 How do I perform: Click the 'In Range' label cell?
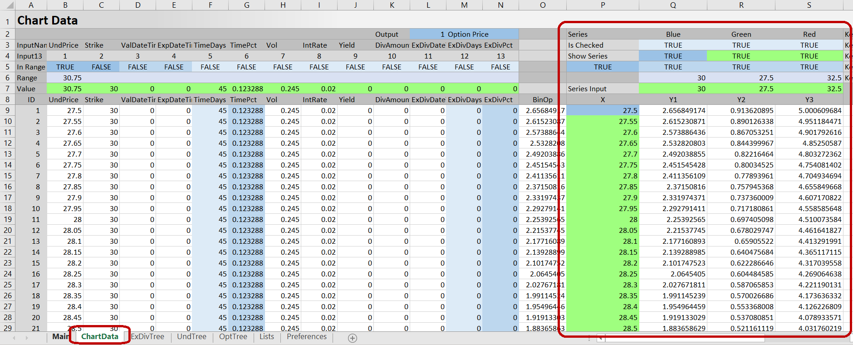[31, 67]
